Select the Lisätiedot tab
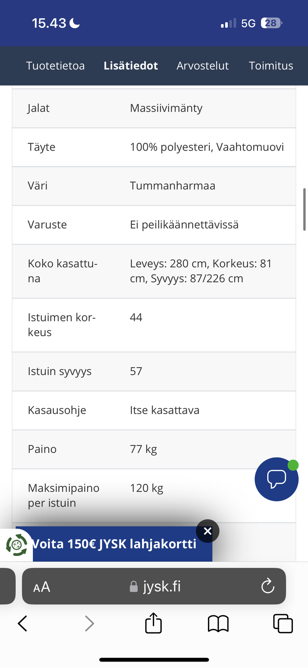The height and width of the screenshot is (668, 308). pyautogui.click(x=131, y=66)
